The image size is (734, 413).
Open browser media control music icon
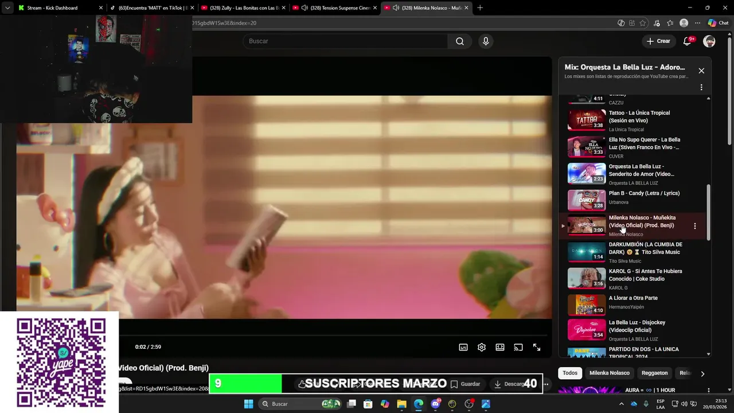coord(657,23)
